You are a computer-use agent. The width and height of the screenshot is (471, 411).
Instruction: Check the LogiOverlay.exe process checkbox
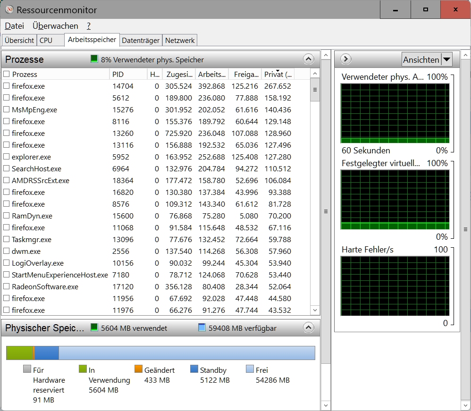[7, 262]
